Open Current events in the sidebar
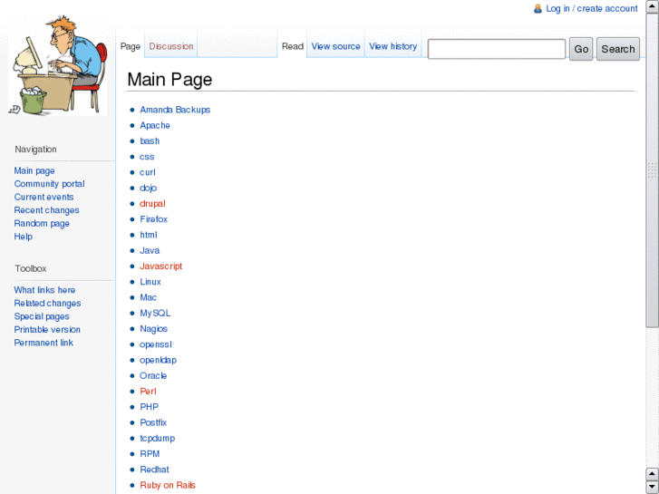The width and height of the screenshot is (659, 494). 44,197
